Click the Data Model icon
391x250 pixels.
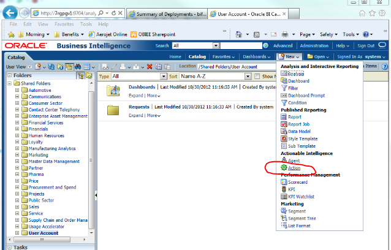[x=284, y=131]
